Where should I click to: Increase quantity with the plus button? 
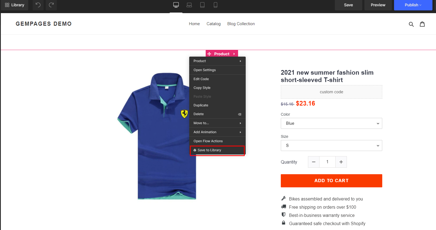click(x=341, y=162)
